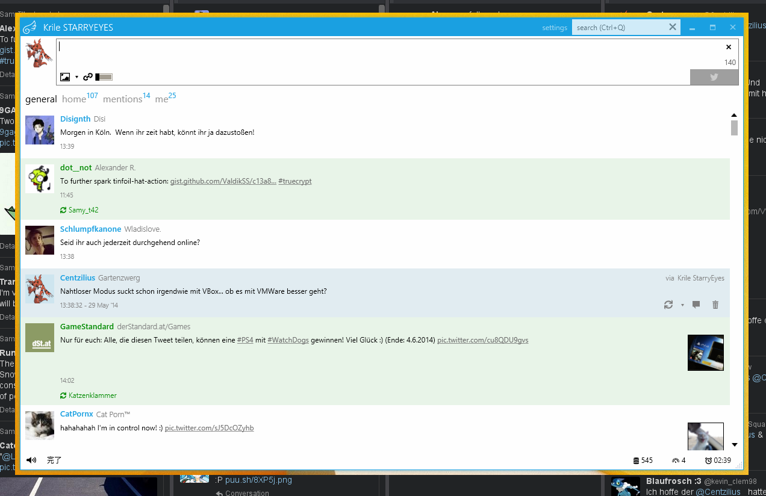The height and width of the screenshot is (496, 766).
Task: Send tweet with the Twitter bird button
Action: [714, 77]
